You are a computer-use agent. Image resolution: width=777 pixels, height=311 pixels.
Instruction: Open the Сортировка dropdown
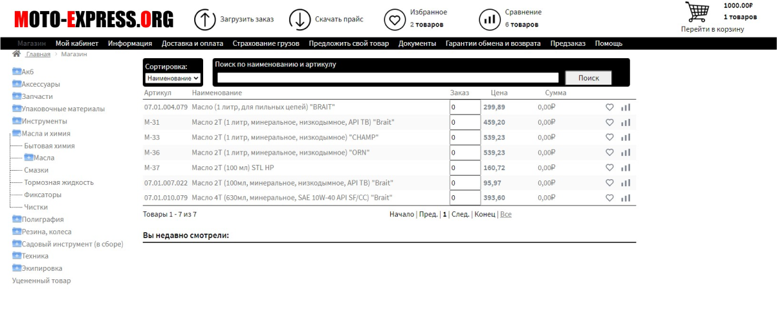pyautogui.click(x=172, y=78)
